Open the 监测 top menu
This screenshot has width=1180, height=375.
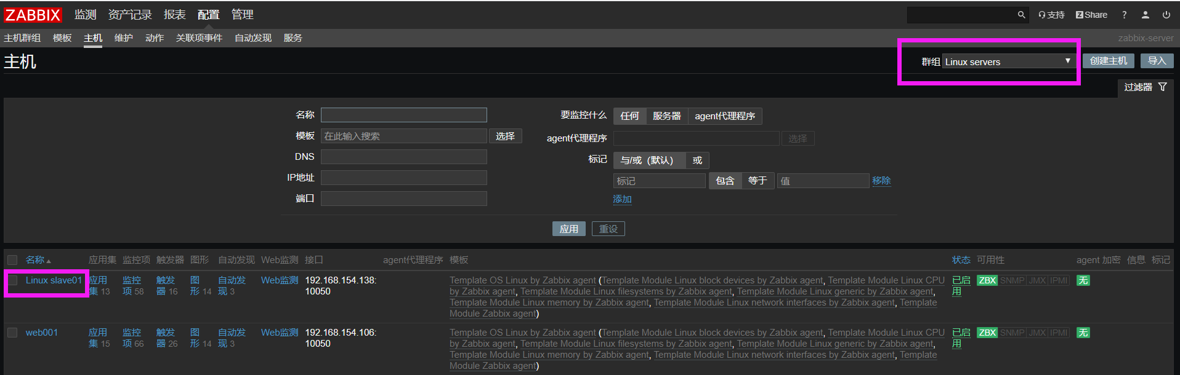86,15
